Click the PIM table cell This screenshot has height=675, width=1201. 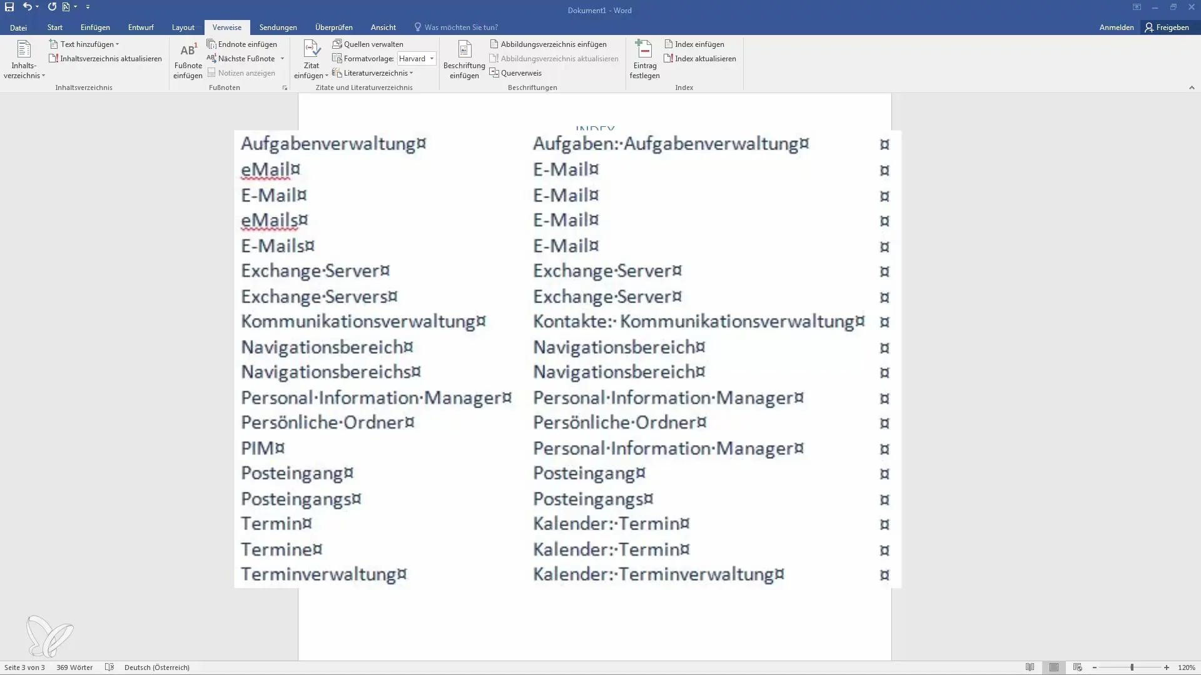click(x=263, y=448)
